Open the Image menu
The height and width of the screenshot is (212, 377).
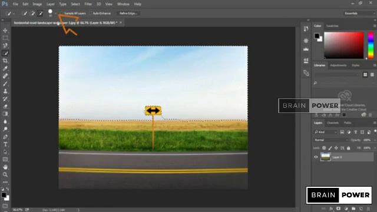[37, 4]
